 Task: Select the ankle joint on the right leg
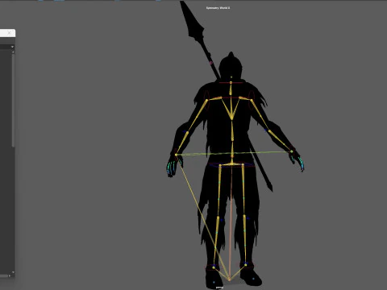[x=246, y=265]
